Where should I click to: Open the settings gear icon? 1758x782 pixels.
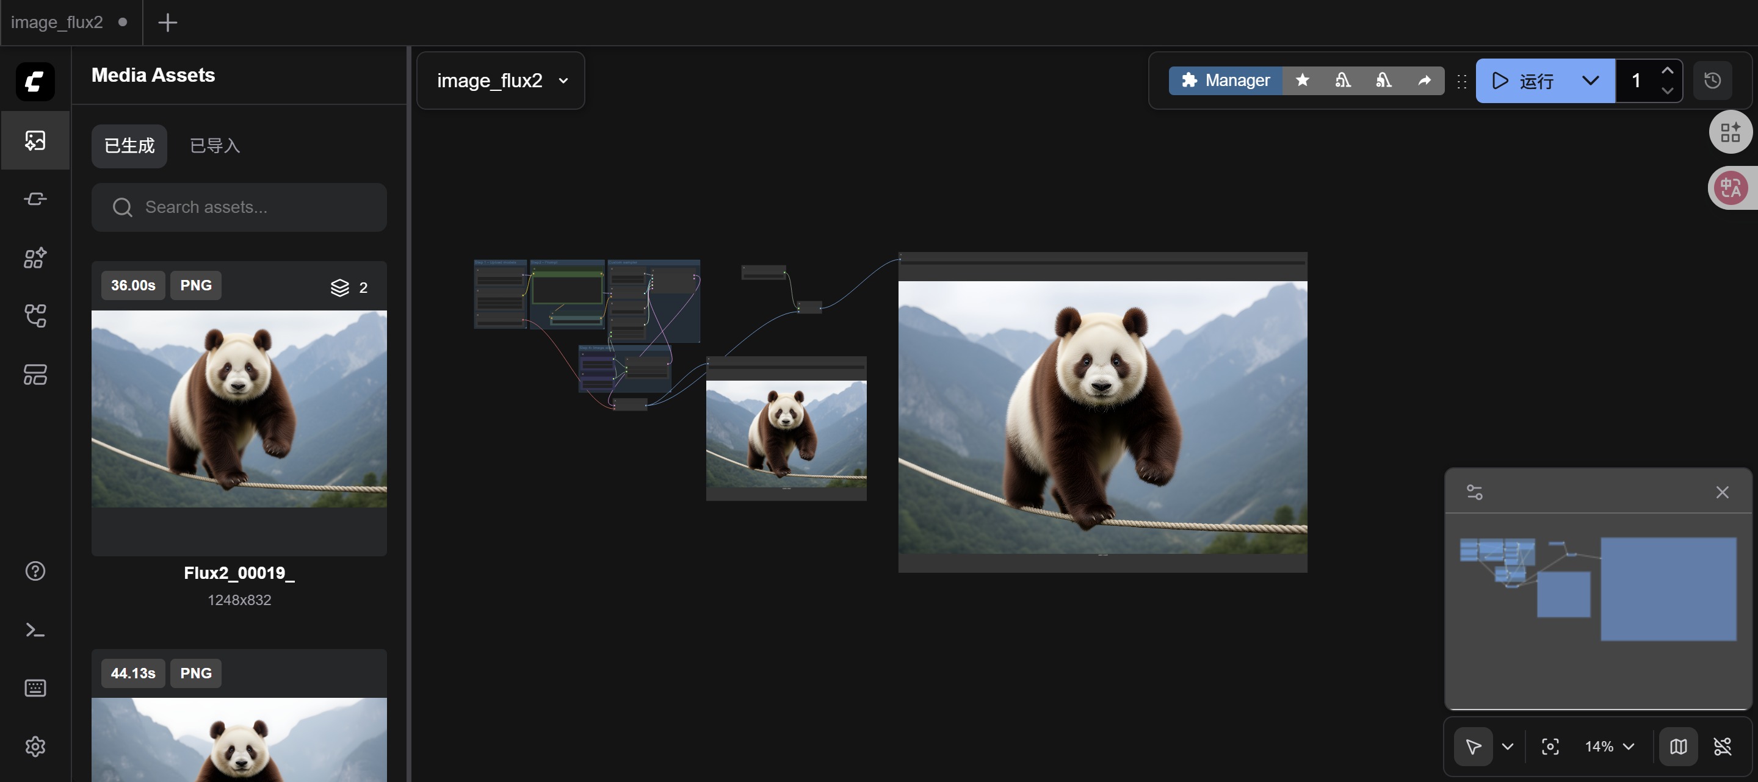point(35,747)
